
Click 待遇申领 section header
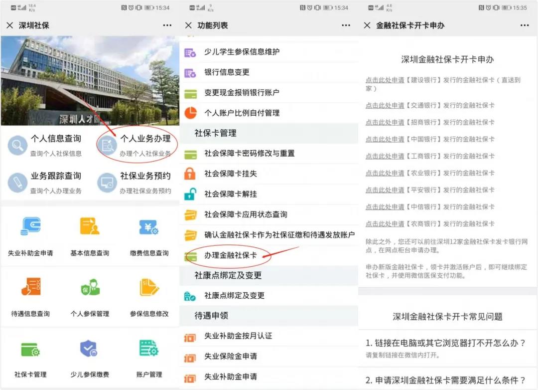[x=269, y=315]
